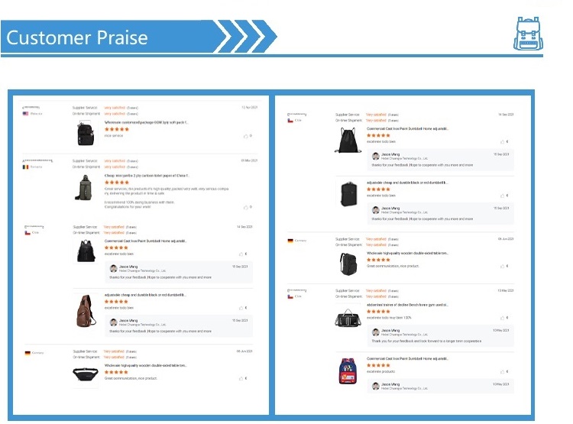Open 'abdominal trainer of decline Bench' link
The width and height of the screenshot is (573, 424).
(407, 304)
